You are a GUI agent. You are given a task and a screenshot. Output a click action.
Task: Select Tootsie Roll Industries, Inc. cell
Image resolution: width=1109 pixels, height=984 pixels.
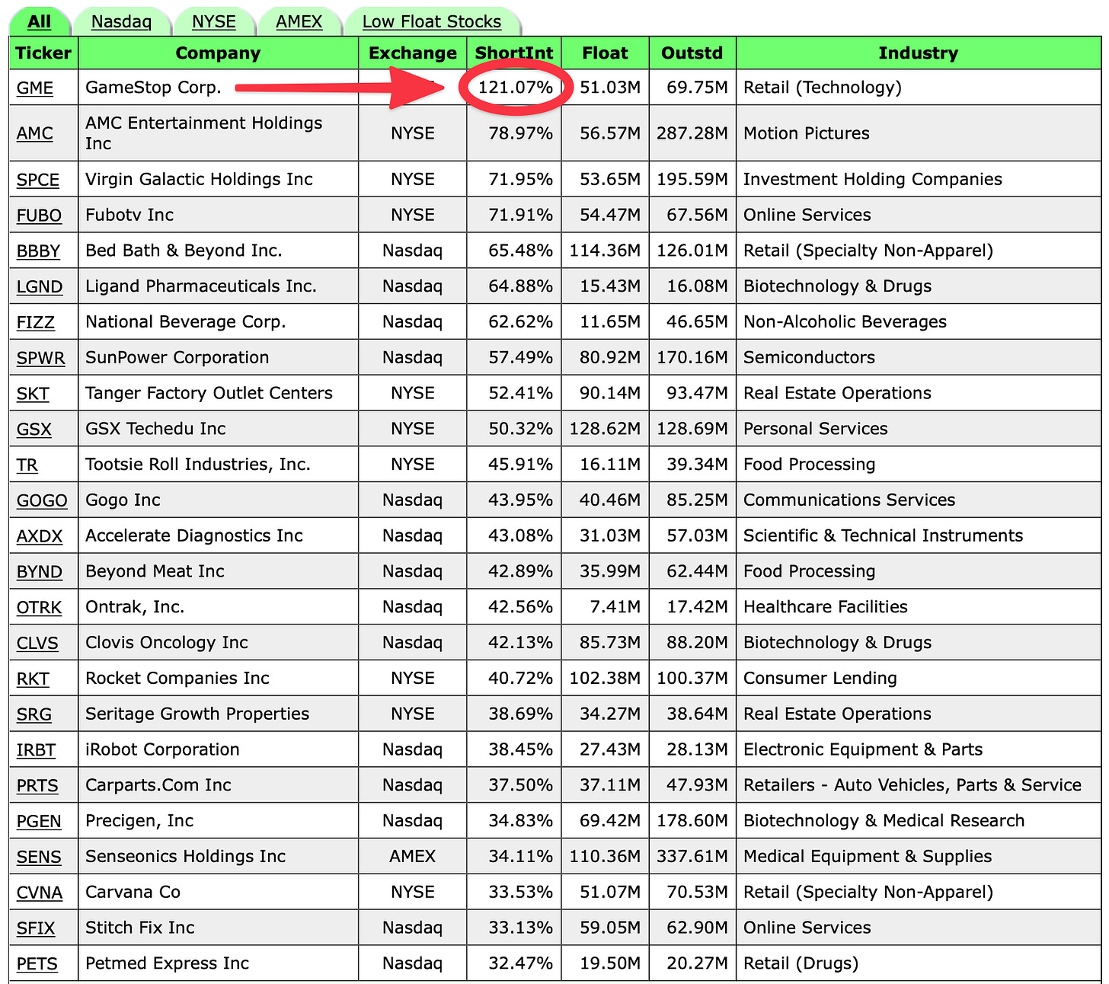click(x=218, y=465)
